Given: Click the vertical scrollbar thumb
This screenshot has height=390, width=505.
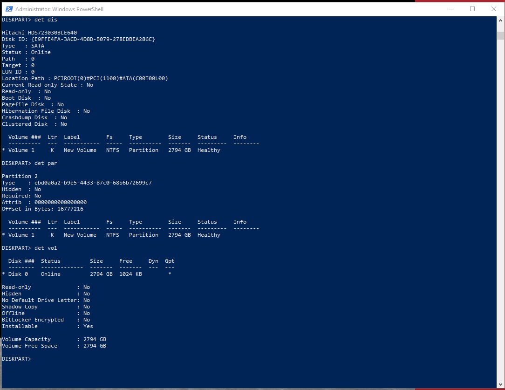Looking at the screenshot, I should coord(500,35).
